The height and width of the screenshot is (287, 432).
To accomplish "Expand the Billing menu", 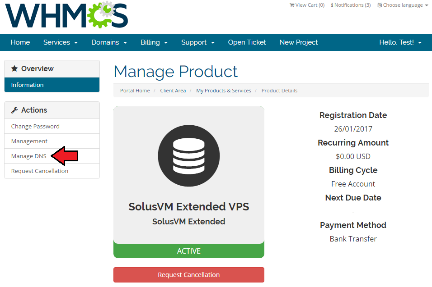I will [154, 42].
